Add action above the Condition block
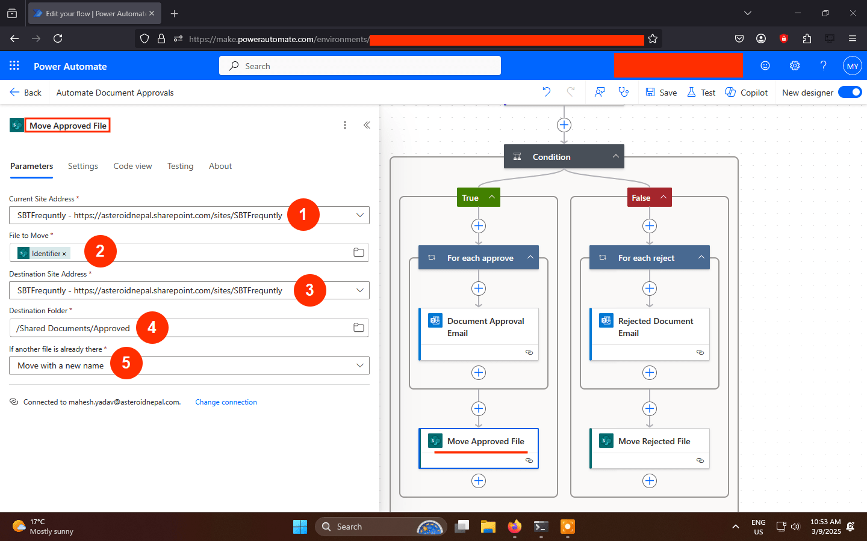867x541 pixels. point(564,125)
